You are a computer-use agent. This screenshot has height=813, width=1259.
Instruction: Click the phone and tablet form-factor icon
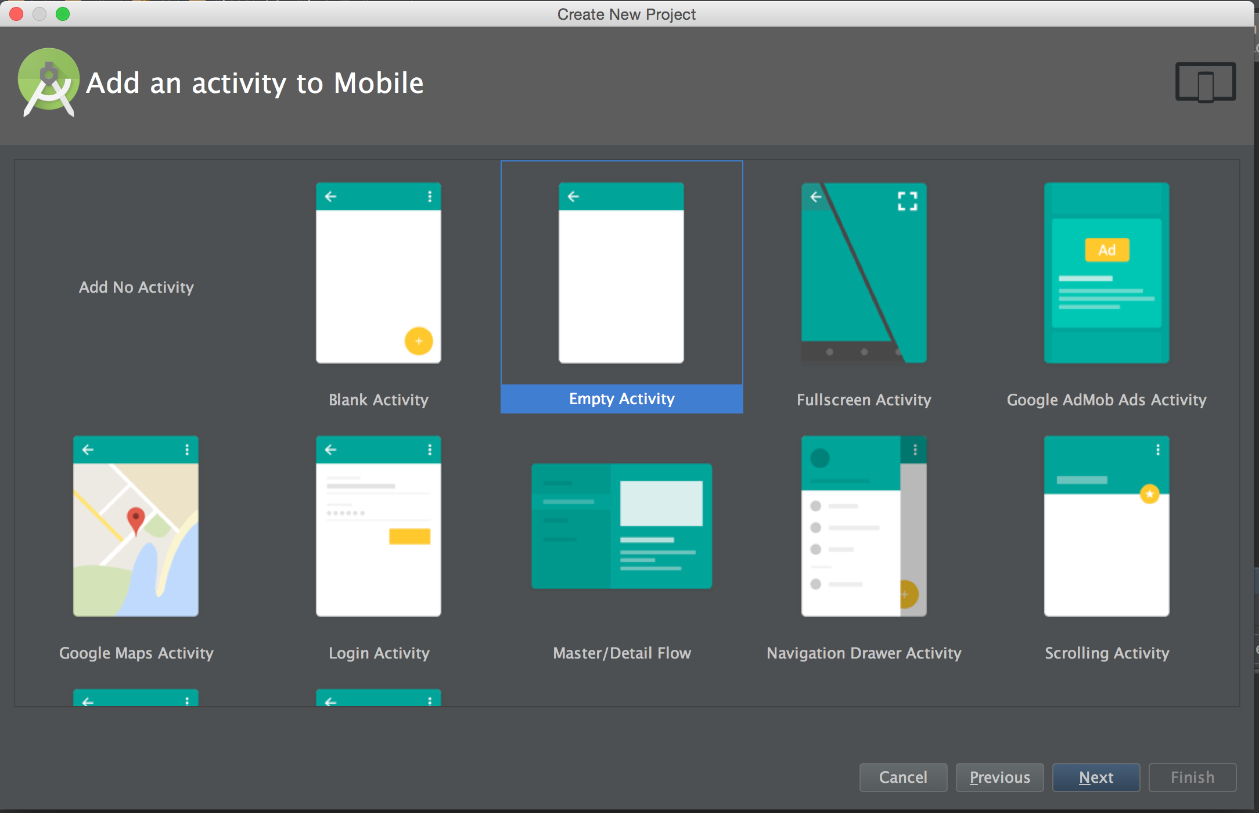pos(1205,82)
